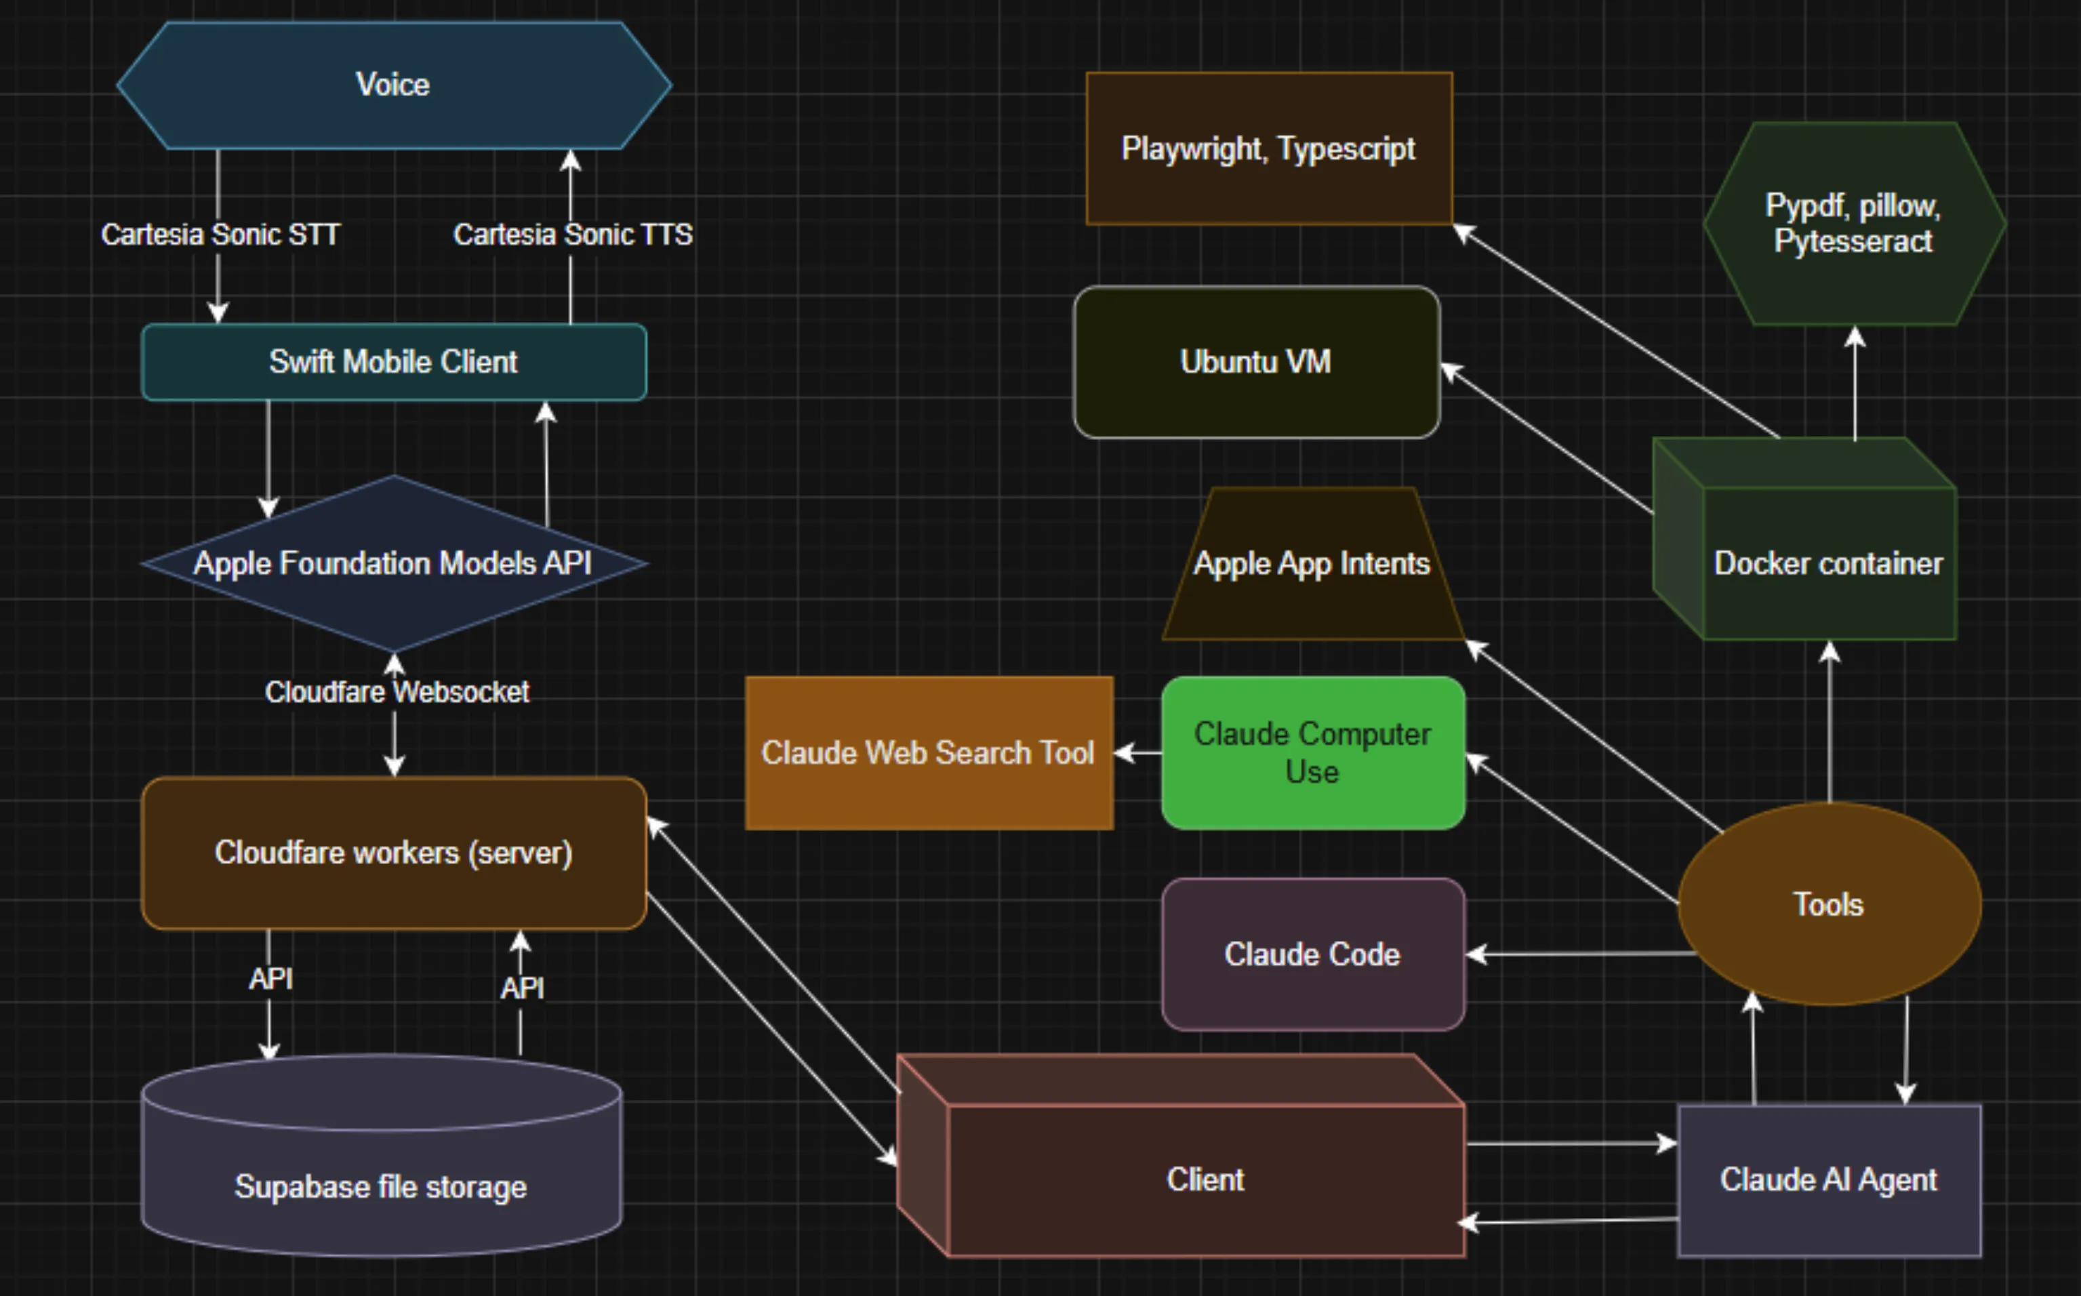
Task: Select the Cartesia Sonic STT edge label
Action: [x=220, y=234]
